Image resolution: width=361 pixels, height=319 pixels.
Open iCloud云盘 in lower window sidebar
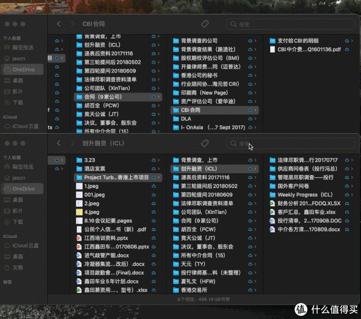pos(22,245)
